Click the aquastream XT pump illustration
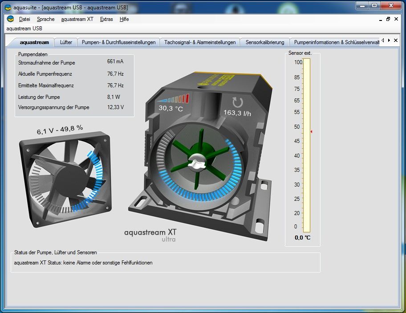Image resolution: width=406 pixels, height=313 pixels. click(201, 156)
